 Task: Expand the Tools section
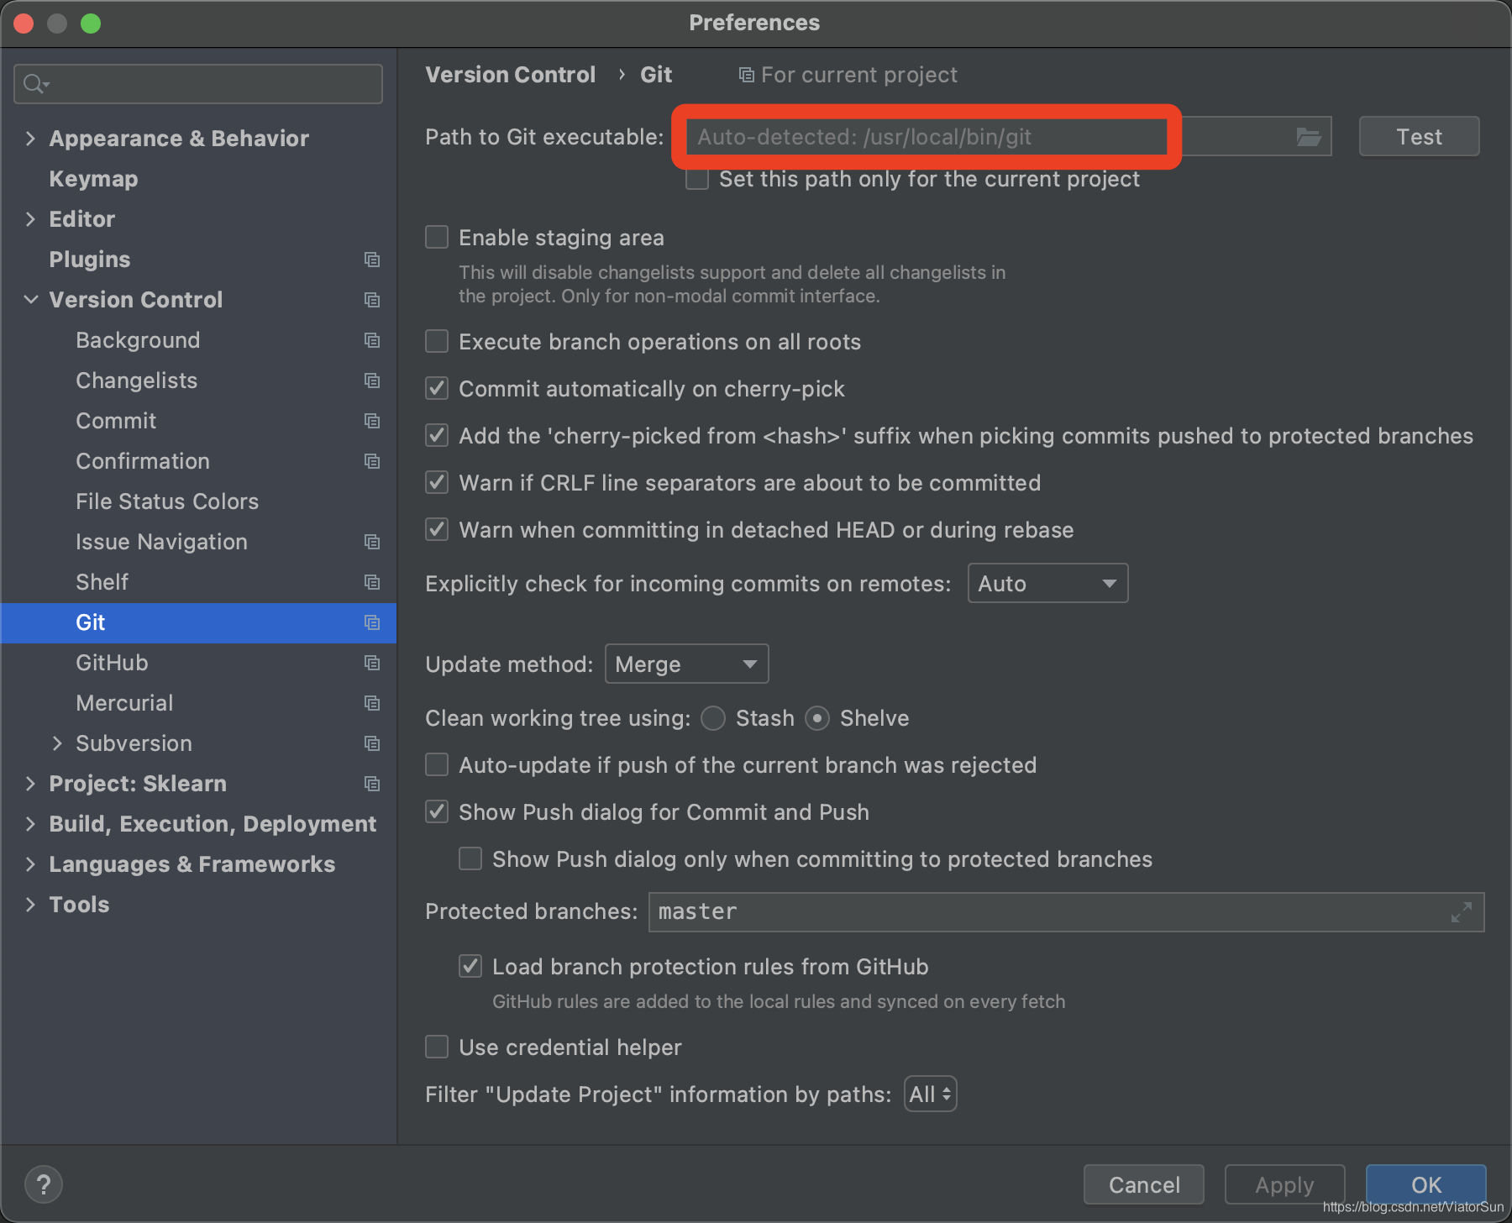click(x=31, y=905)
